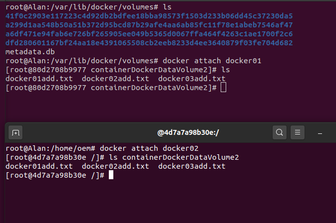Click the docker attach docker02 command text
This screenshot has width=336, height=223.
(149, 148)
